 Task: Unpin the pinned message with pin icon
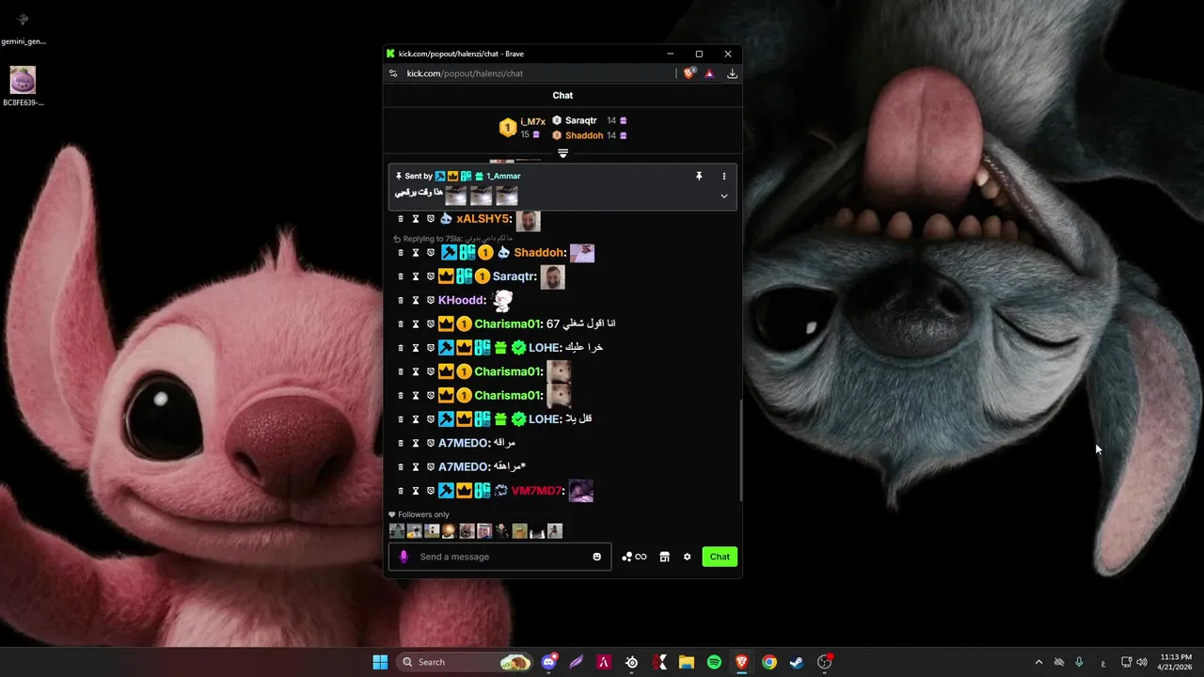coord(699,176)
